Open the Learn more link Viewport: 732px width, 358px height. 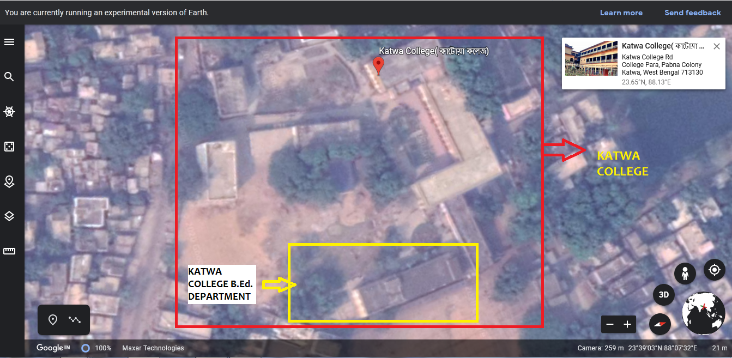[x=621, y=13]
